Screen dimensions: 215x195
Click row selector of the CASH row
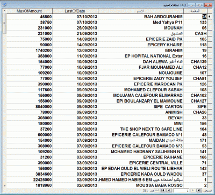coord(209,33)
